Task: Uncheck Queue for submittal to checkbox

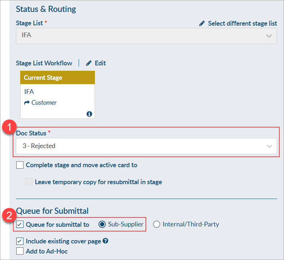Action: pyautogui.click(x=20, y=224)
